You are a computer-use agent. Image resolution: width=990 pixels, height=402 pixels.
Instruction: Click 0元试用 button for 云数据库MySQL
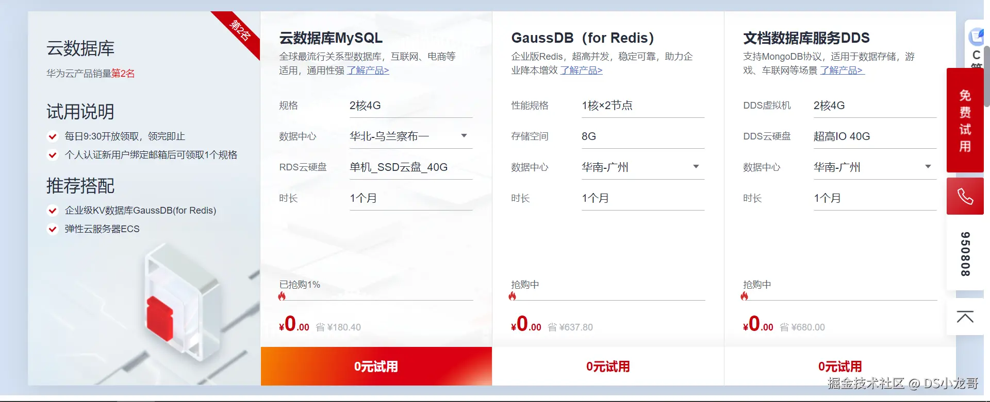376,366
